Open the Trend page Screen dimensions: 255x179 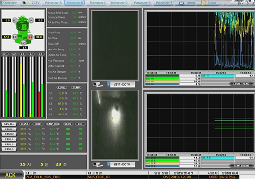pos(212,3)
